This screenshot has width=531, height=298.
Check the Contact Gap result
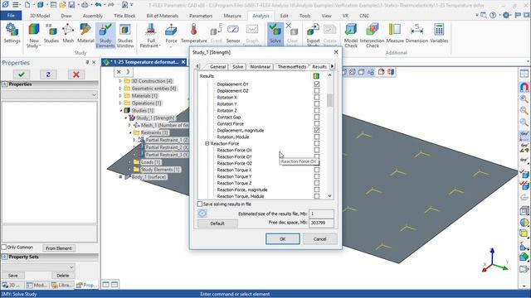point(317,117)
